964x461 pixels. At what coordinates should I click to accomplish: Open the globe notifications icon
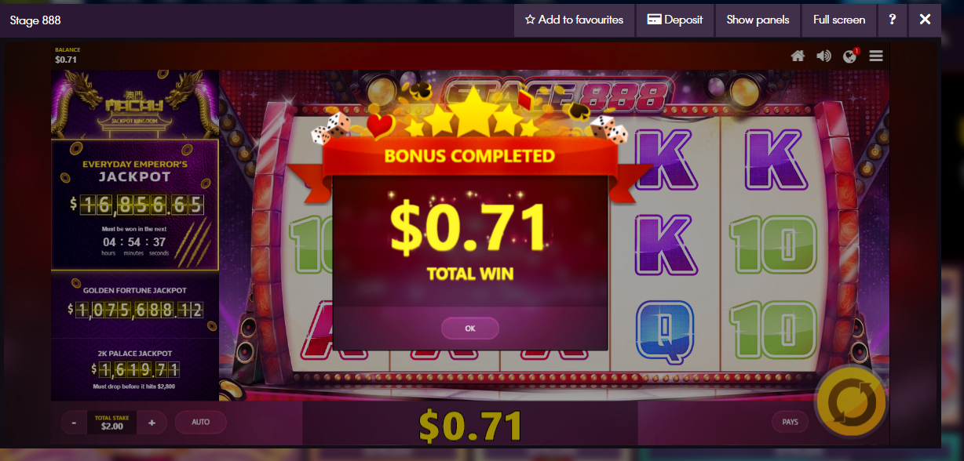[850, 56]
